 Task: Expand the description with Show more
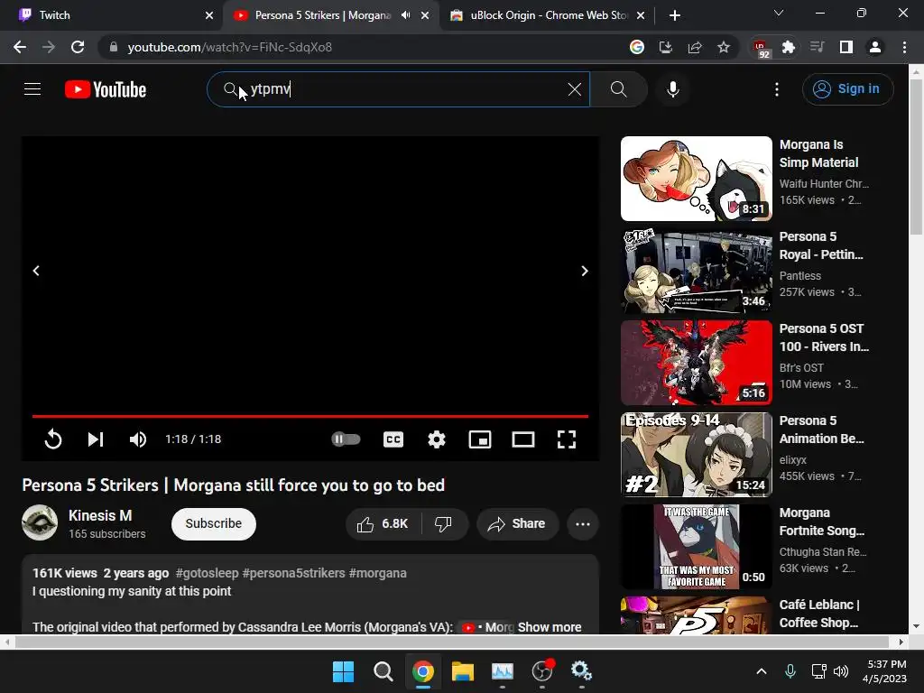550,627
